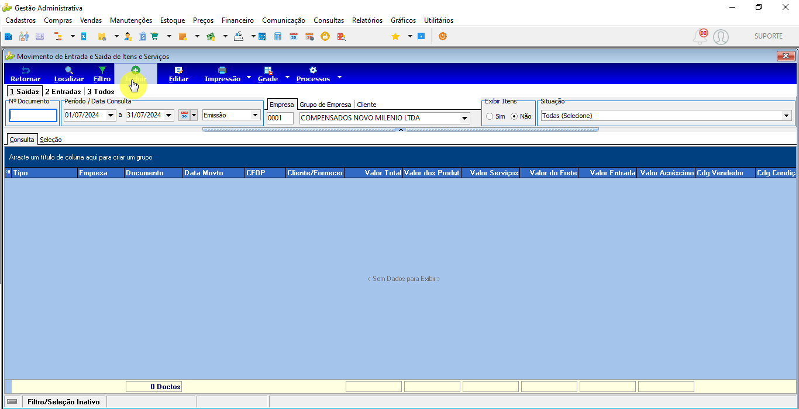Open the Financeiro menu
The height and width of the screenshot is (409, 799).
(237, 20)
